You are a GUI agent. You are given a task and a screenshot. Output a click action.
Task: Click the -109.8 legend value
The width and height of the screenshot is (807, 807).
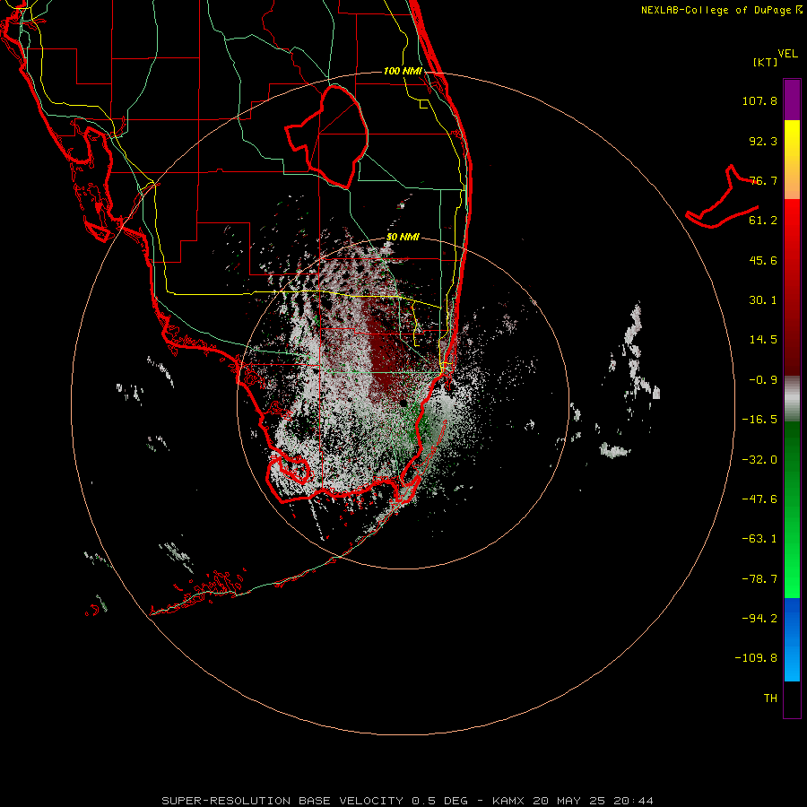pyautogui.click(x=756, y=658)
